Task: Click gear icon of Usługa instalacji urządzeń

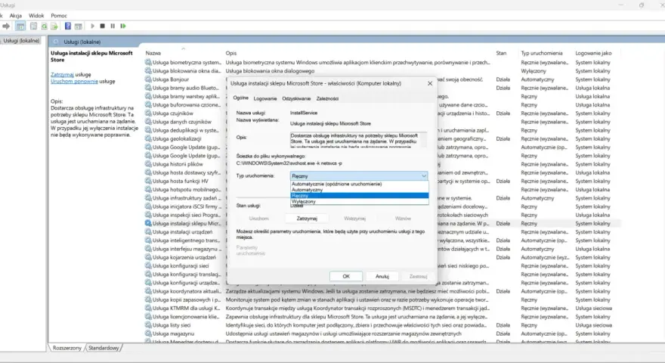Action: pos(148,232)
